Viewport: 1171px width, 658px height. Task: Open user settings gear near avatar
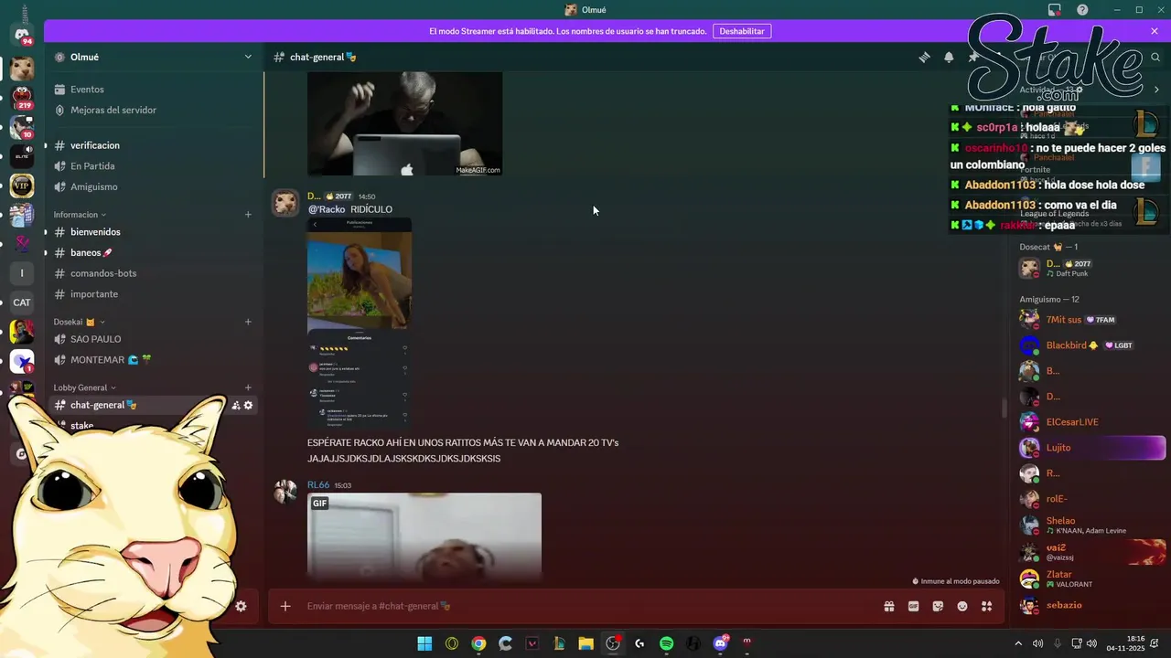click(x=241, y=606)
